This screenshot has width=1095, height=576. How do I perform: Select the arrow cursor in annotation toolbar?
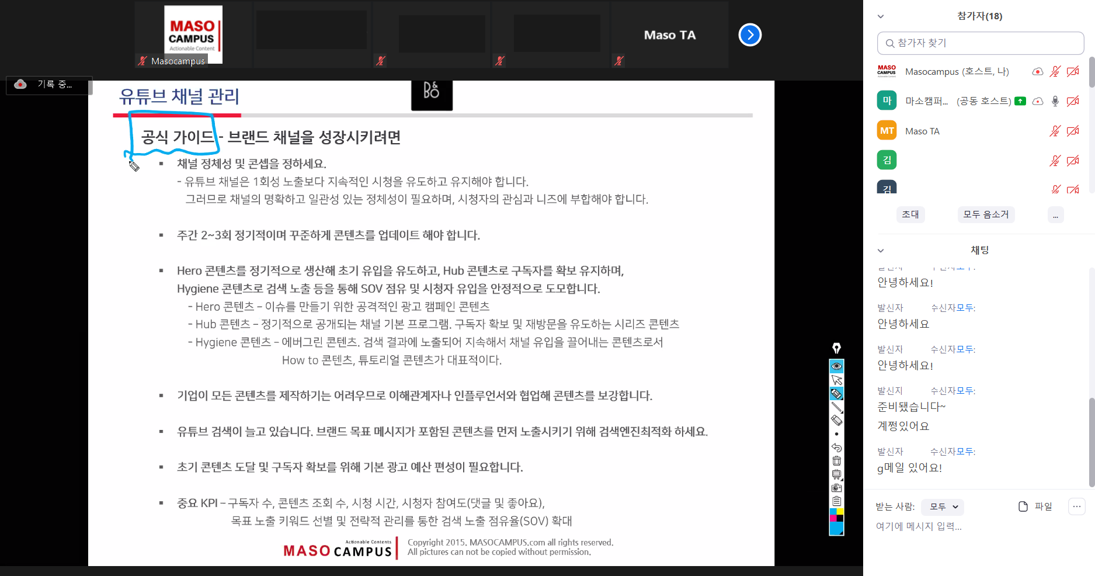pyautogui.click(x=836, y=380)
